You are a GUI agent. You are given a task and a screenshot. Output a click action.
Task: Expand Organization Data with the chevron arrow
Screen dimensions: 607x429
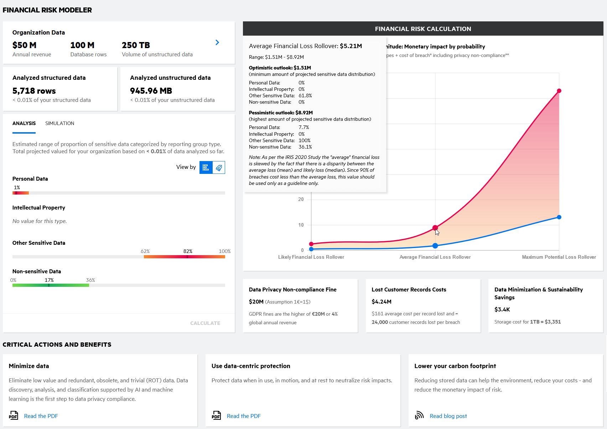tap(217, 43)
